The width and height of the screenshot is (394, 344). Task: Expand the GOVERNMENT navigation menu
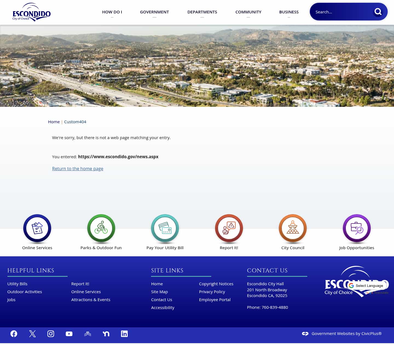tap(154, 12)
